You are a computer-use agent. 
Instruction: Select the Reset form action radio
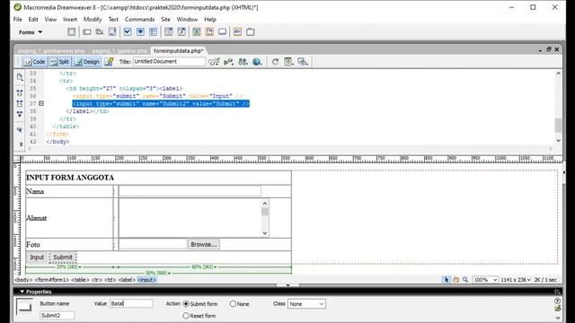pos(186,316)
